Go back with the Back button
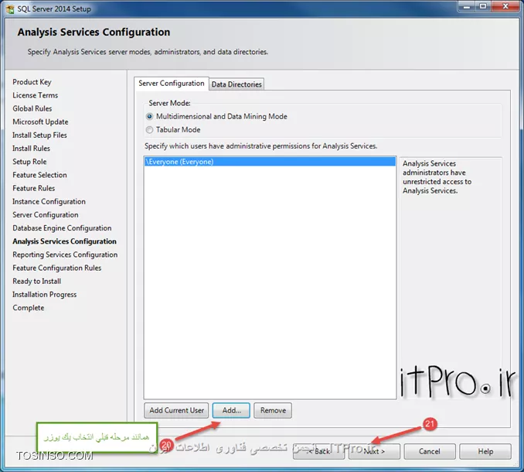This screenshot has width=524, height=472. click(x=319, y=452)
